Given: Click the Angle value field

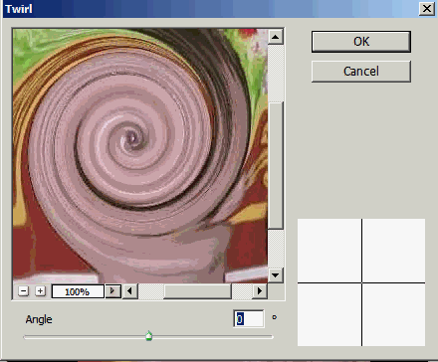Looking at the screenshot, I should pyautogui.click(x=249, y=319).
